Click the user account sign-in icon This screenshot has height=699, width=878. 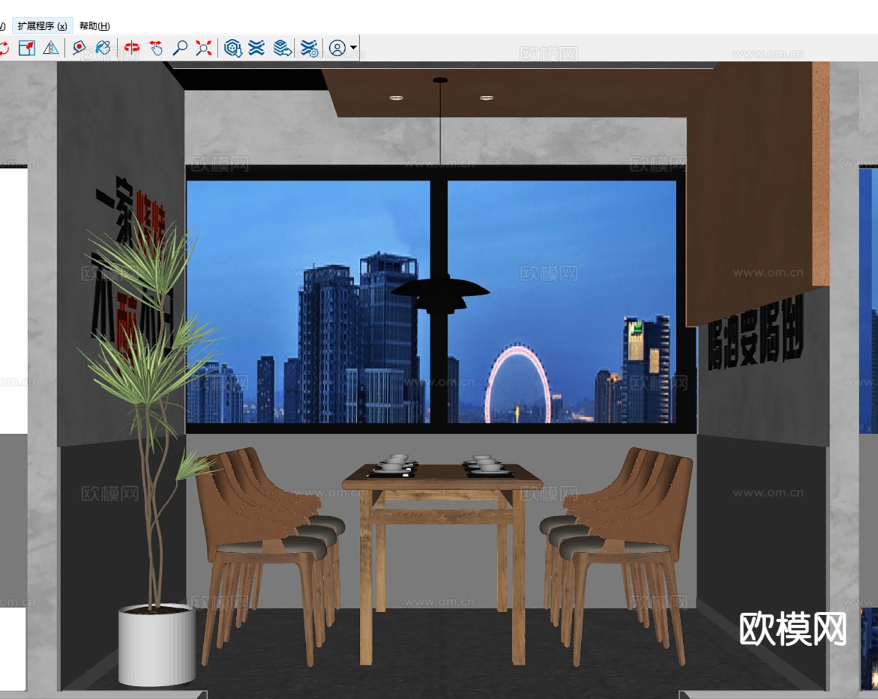coord(338,48)
